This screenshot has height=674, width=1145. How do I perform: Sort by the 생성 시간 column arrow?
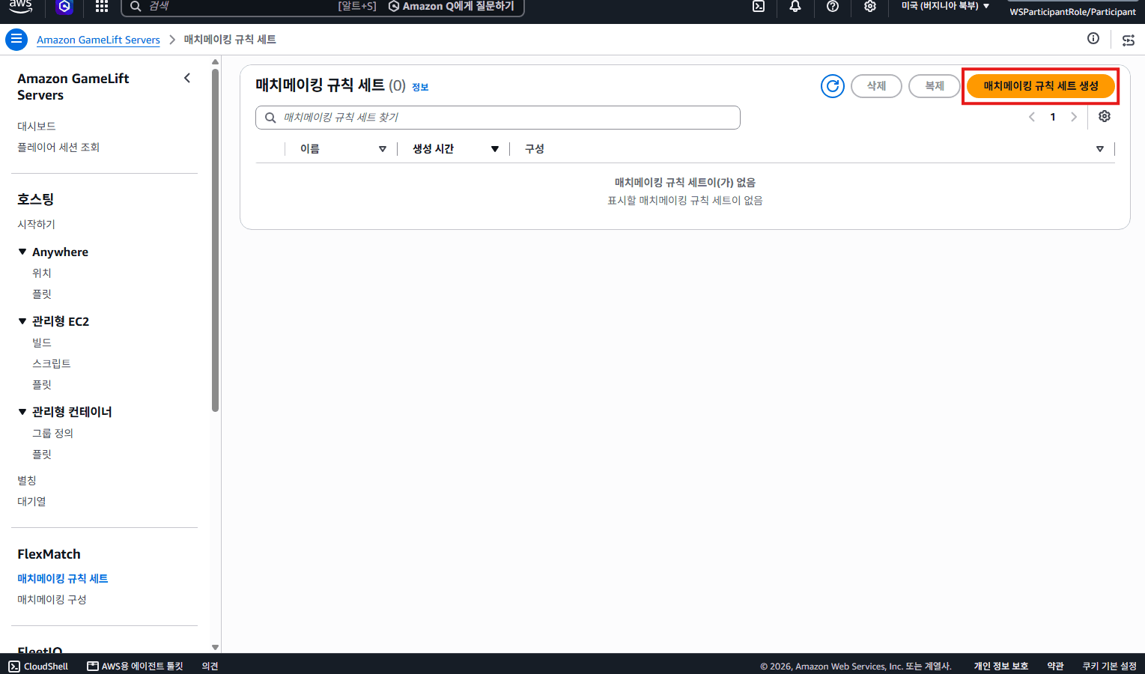495,149
